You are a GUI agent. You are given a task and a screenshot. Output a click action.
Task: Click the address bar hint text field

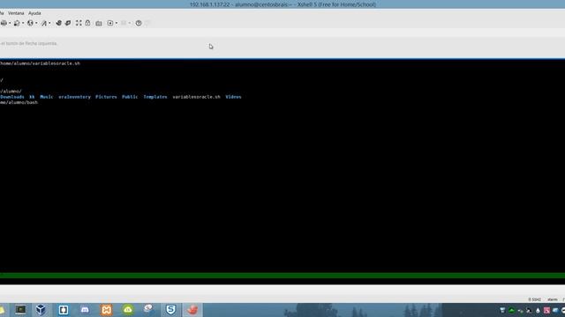point(29,43)
